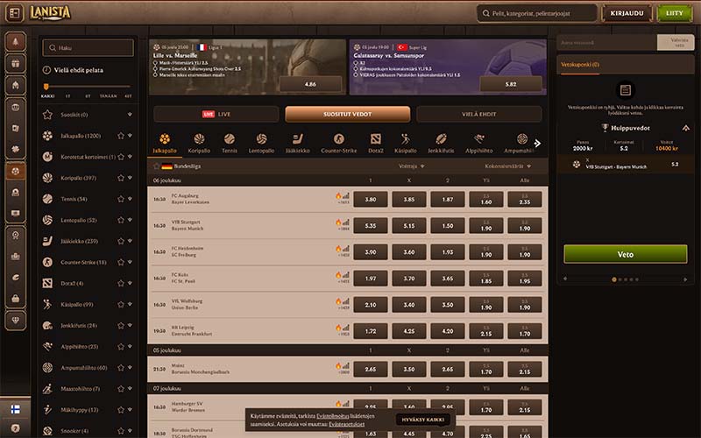The height and width of the screenshot is (438, 701).
Task: Open the Voittaja market dropdown
Action: coord(410,166)
